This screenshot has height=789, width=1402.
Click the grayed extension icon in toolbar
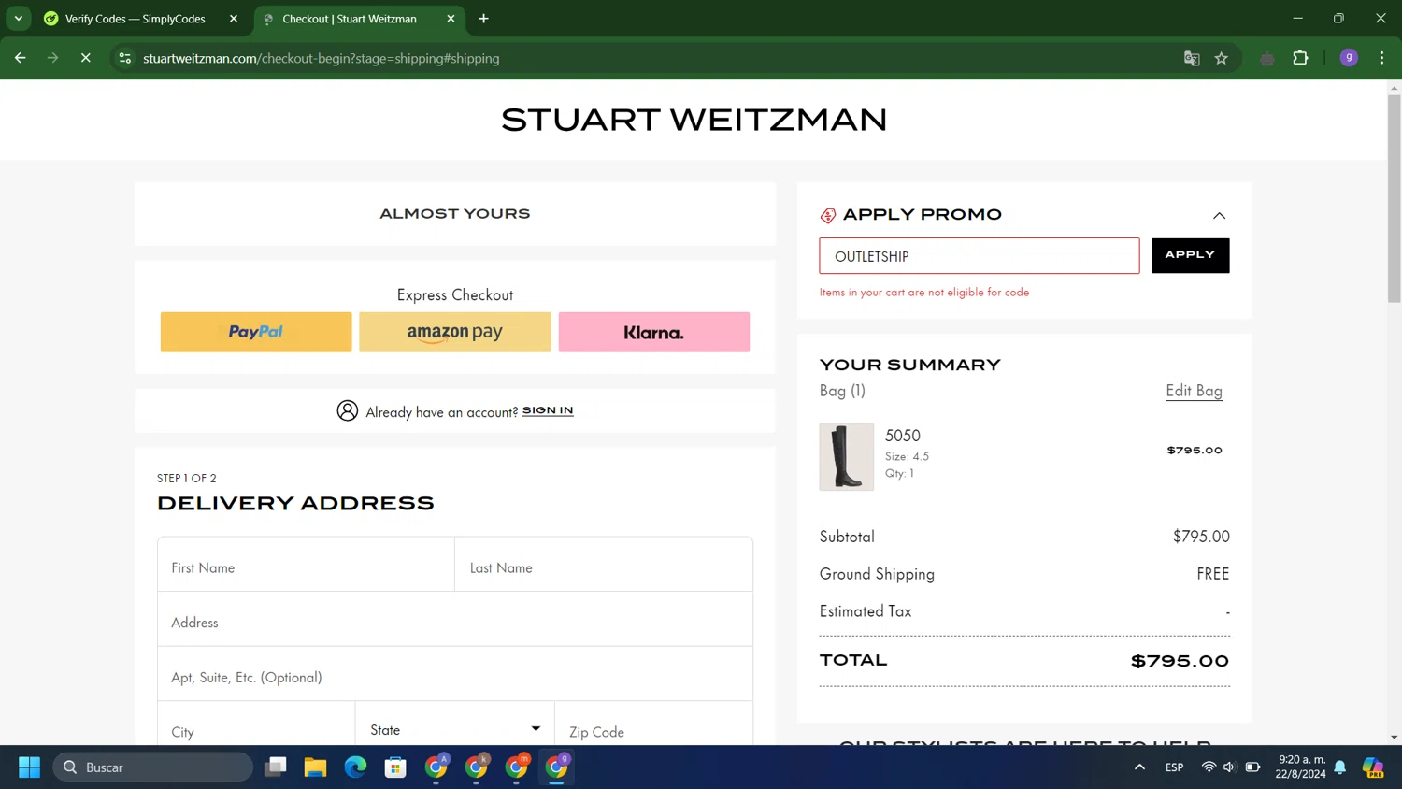tap(1267, 59)
